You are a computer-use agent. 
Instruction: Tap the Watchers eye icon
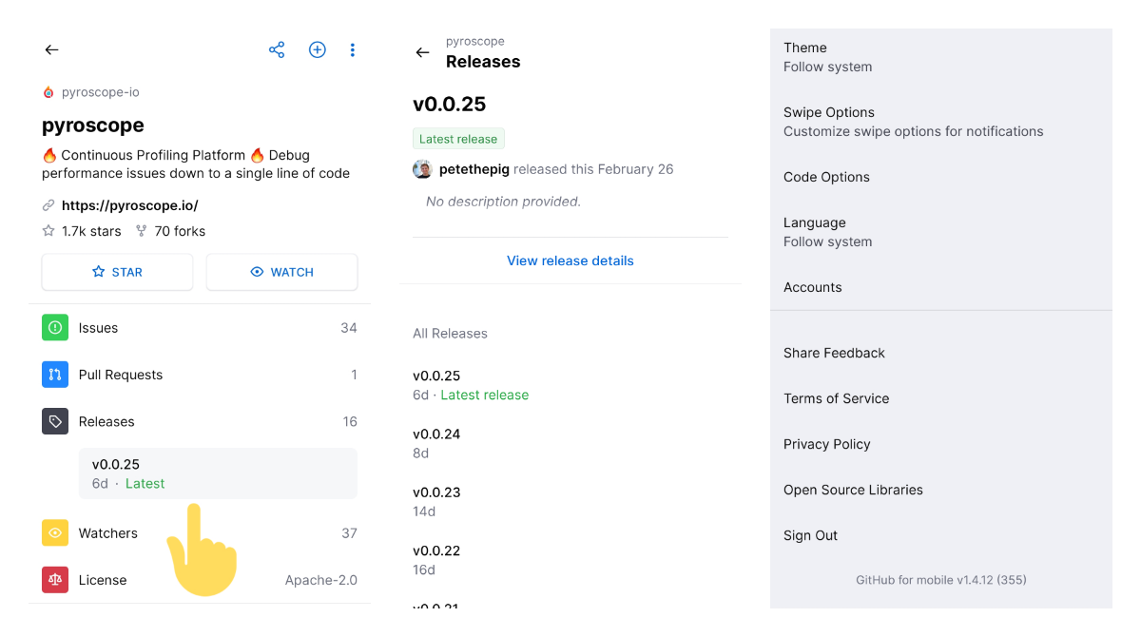coord(54,533)
